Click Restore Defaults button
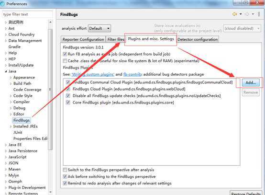 click(x=246, y=194)
